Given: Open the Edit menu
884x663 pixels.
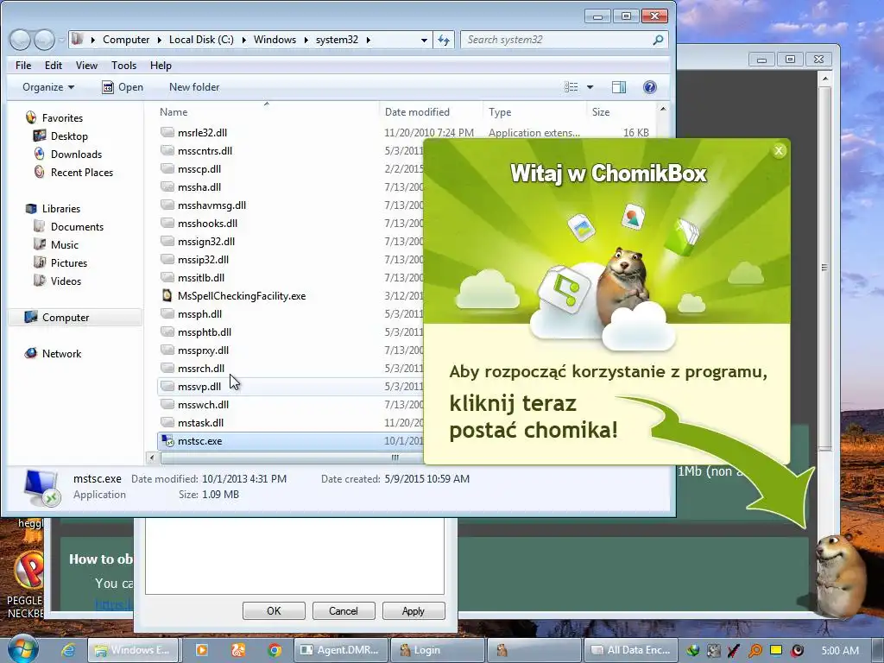Looking at the screenshot, I should click(x=54, y=66).
